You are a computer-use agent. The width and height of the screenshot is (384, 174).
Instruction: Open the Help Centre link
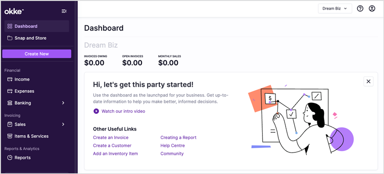coord(173,145)
